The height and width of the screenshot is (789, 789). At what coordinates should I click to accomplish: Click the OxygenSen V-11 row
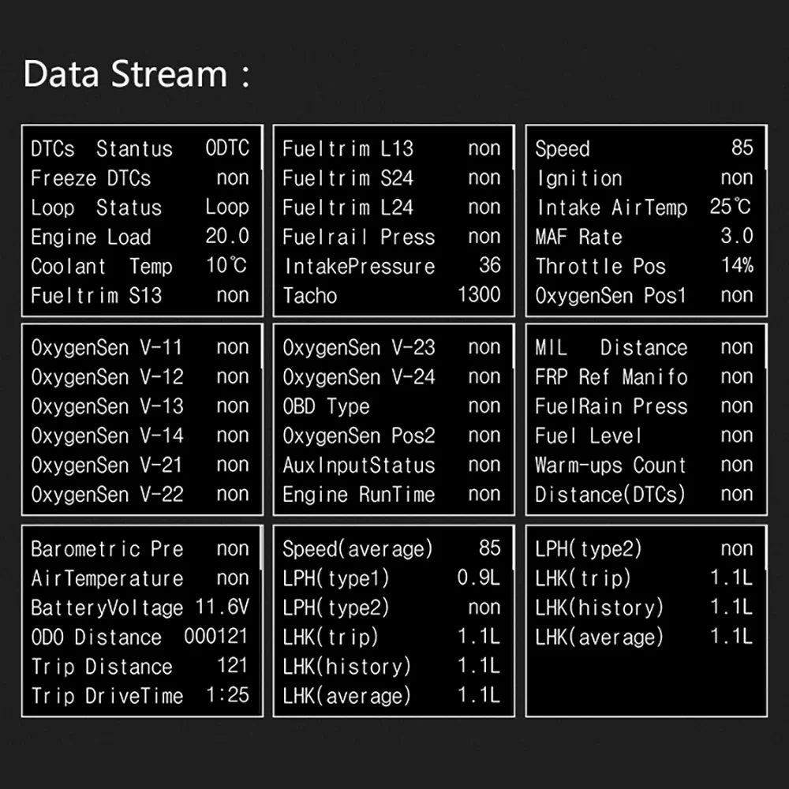click(140, 347)
